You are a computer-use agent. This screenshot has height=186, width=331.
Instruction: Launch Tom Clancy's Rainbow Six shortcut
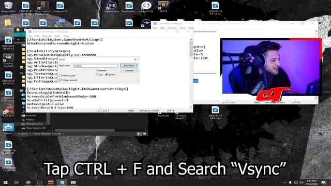pos(43,7)
